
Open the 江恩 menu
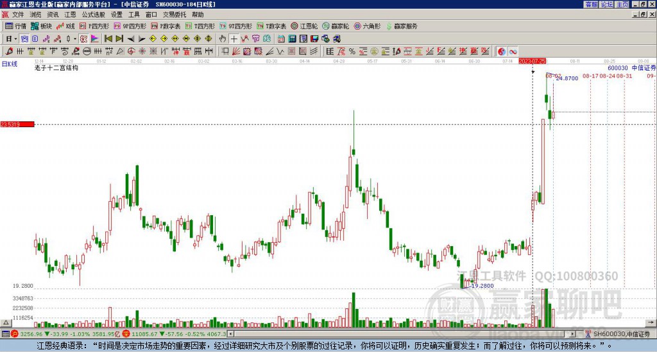click(70, 15)
